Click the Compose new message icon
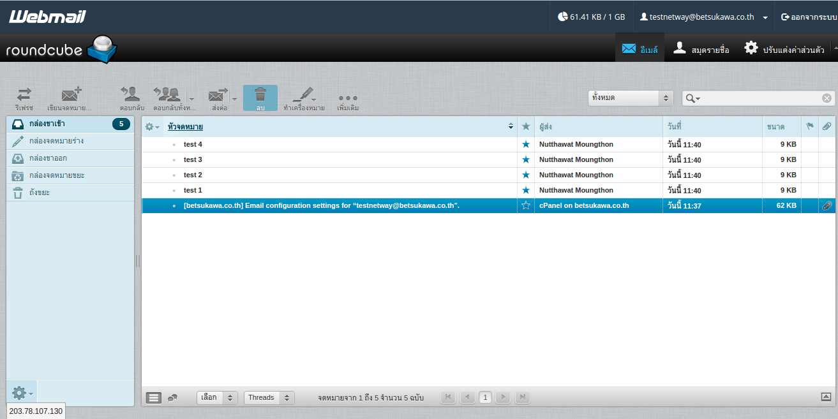The image size is (838, 419). click(x=70, y=97)
